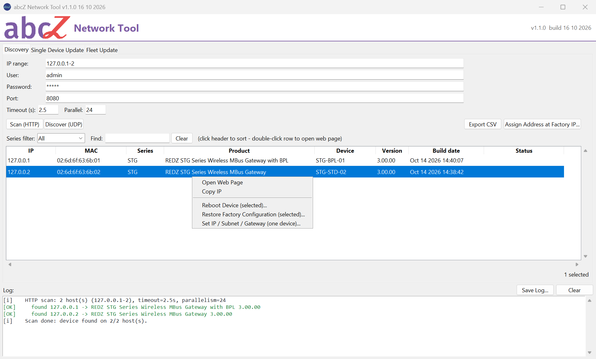This screenshot has width=596, height=359.
Task: Export results with Export CSV
Action: (x=482, y=124)
